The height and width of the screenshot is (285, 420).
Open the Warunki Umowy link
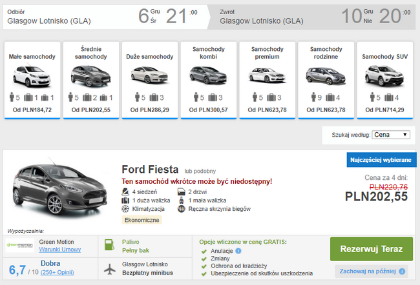point(59,250)
